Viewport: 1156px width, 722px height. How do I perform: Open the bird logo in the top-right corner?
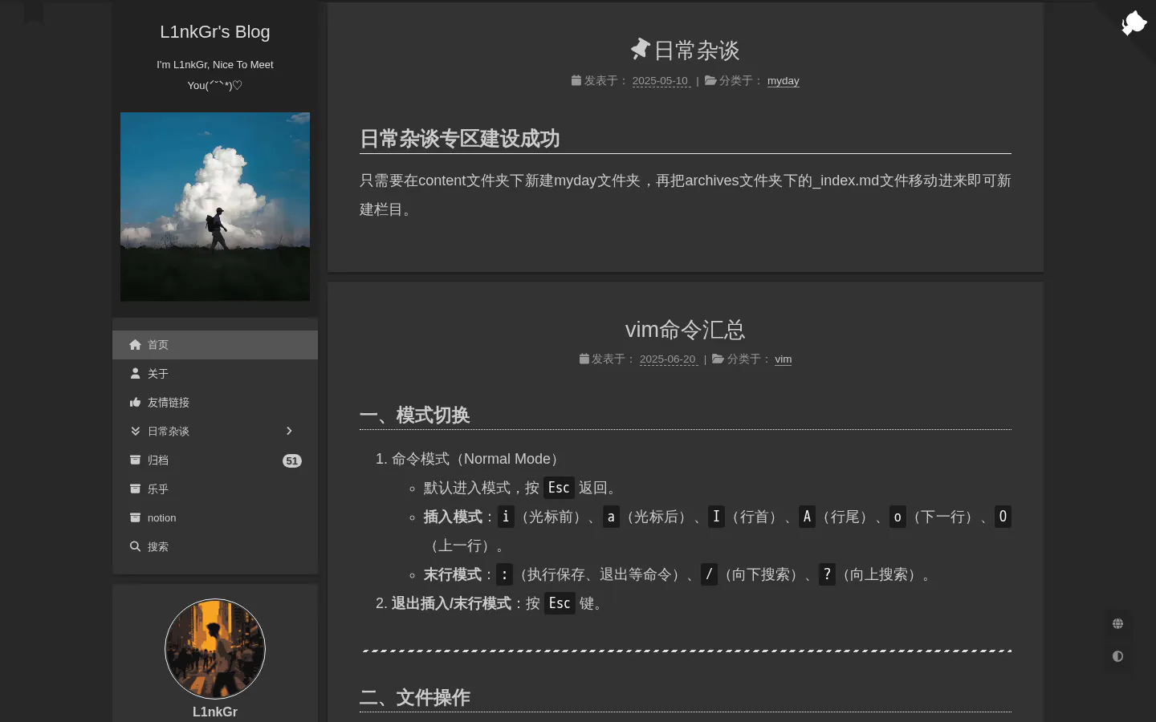coord(1134,22)
